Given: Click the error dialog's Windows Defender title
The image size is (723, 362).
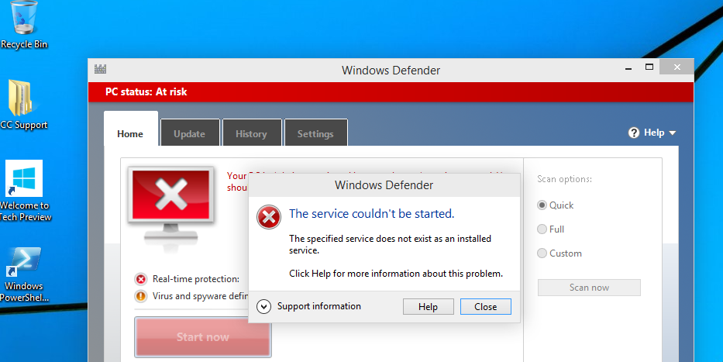Looking at the screenshot, I should 384,185.
